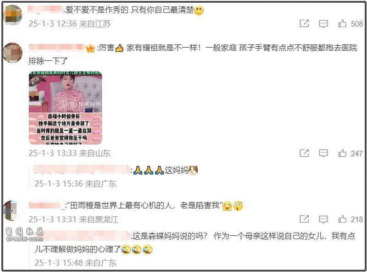Click the 247 like count
Image resolution: width=367 pixels, height=272 pixels.
click(357, 153)
